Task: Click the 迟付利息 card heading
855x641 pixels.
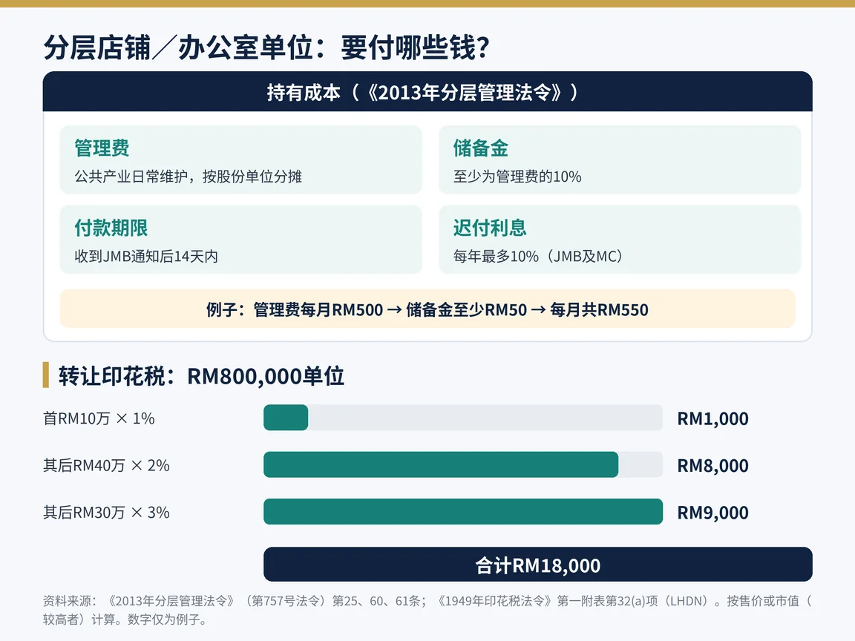Action: pyautogui.click(x=490, y=227)
